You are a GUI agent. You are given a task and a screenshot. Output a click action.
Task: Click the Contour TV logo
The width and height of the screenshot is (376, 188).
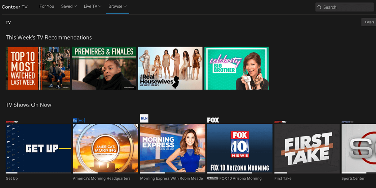pos(15,7)
